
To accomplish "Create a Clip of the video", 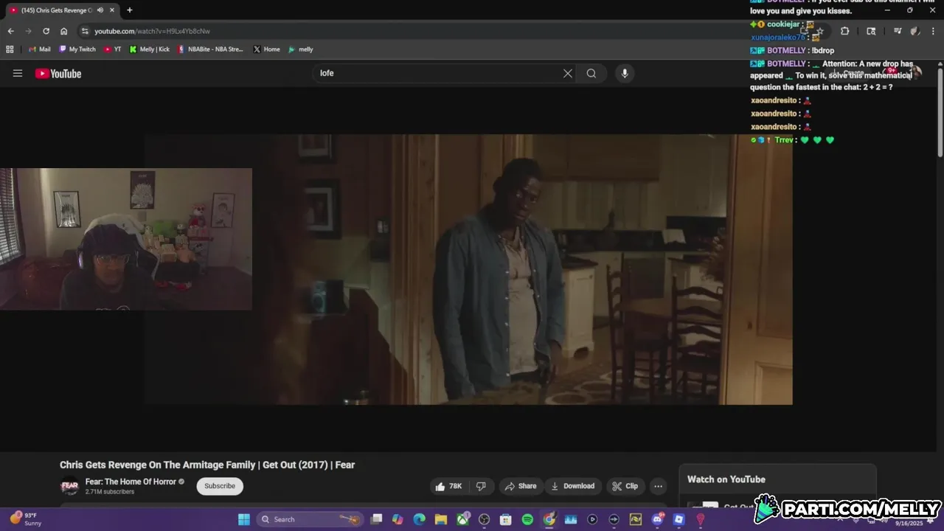I will pyautogui.click(x=625, y=486).
